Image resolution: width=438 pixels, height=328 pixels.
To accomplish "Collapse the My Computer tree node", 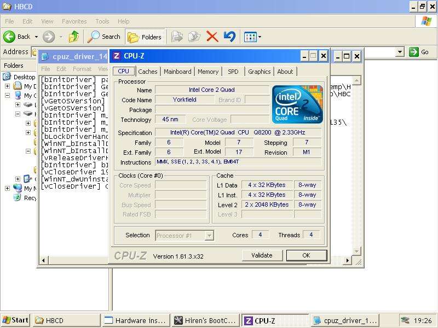I will pos(8,96).
